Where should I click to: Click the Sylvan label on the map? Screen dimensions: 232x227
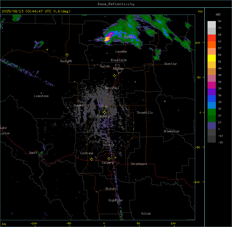click(x=105, y=66)
